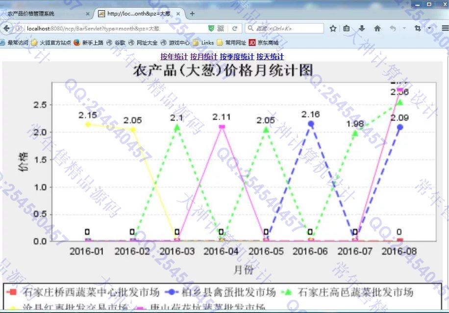Click the browser back arrow button

[7, 28]
